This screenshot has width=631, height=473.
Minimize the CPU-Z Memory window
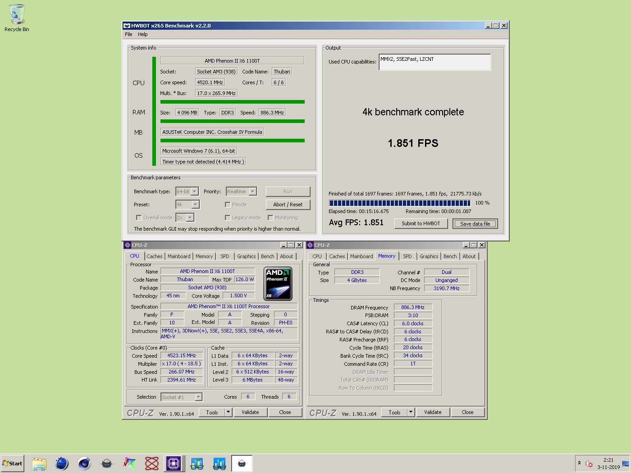click(x=466, y=245)
